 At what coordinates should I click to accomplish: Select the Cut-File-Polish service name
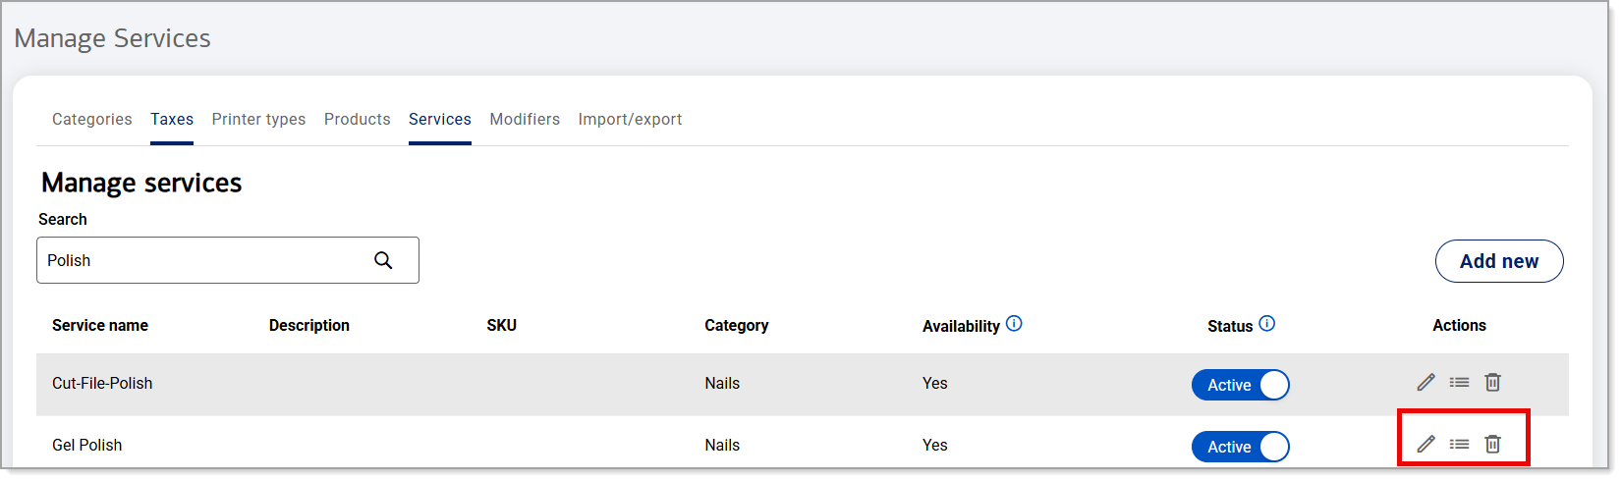click(102, 383)
